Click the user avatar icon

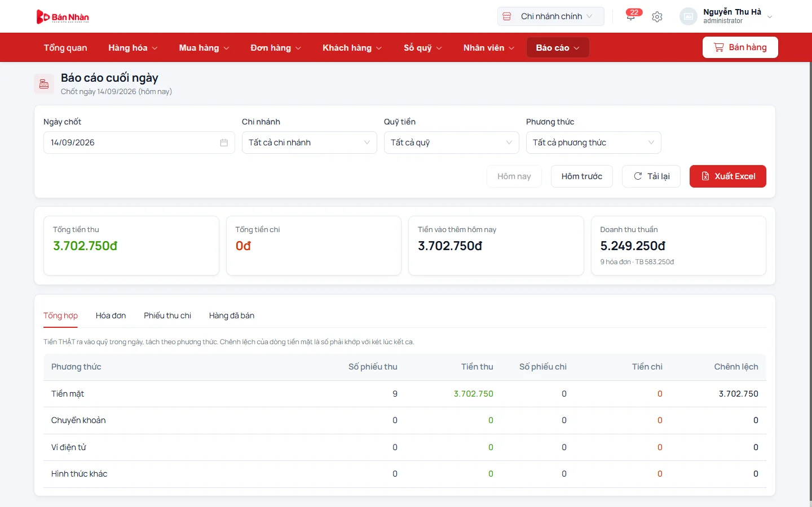(x=689, y=16)
